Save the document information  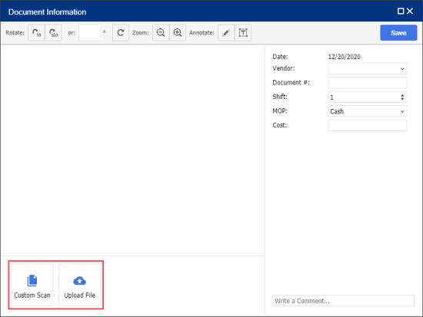tap(398, 33)
